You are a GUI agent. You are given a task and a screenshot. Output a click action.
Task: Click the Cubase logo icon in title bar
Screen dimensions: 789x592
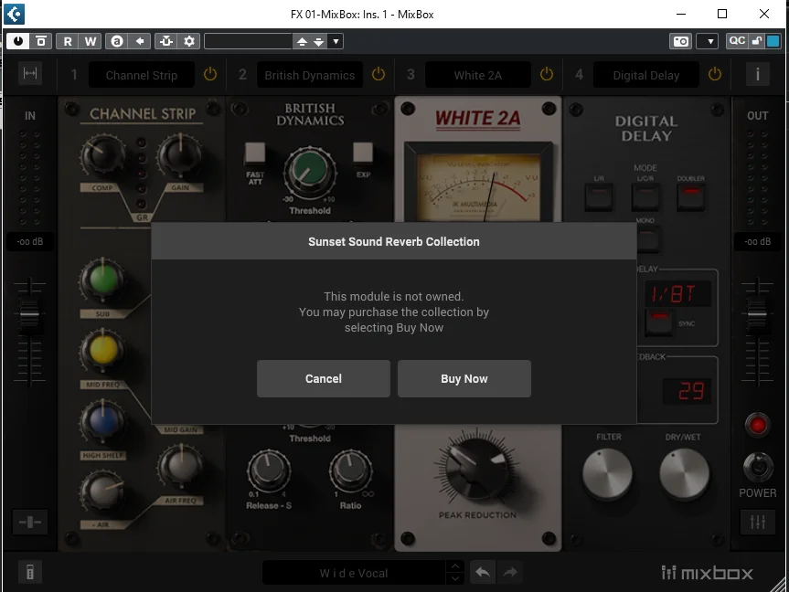pos(14,14)
